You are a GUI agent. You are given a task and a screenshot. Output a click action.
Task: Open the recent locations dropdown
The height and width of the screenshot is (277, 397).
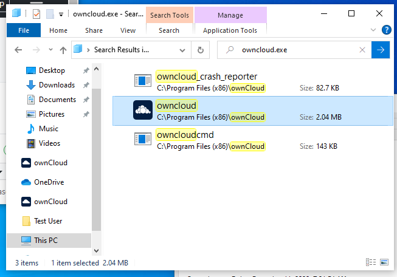[50, 50]
